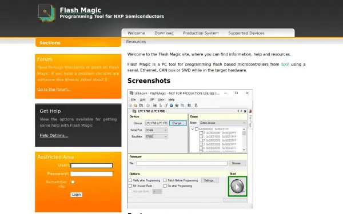Enable Fill Unused Flash checkbox
The image size is (343, 214).
click(130, 186)
